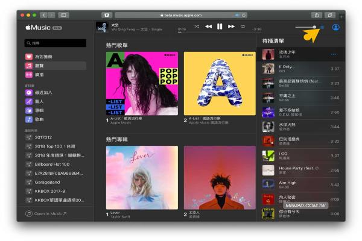Open the 2017012 playlist
The width and height of the screenshot is (362, 241).
point(56,137)
